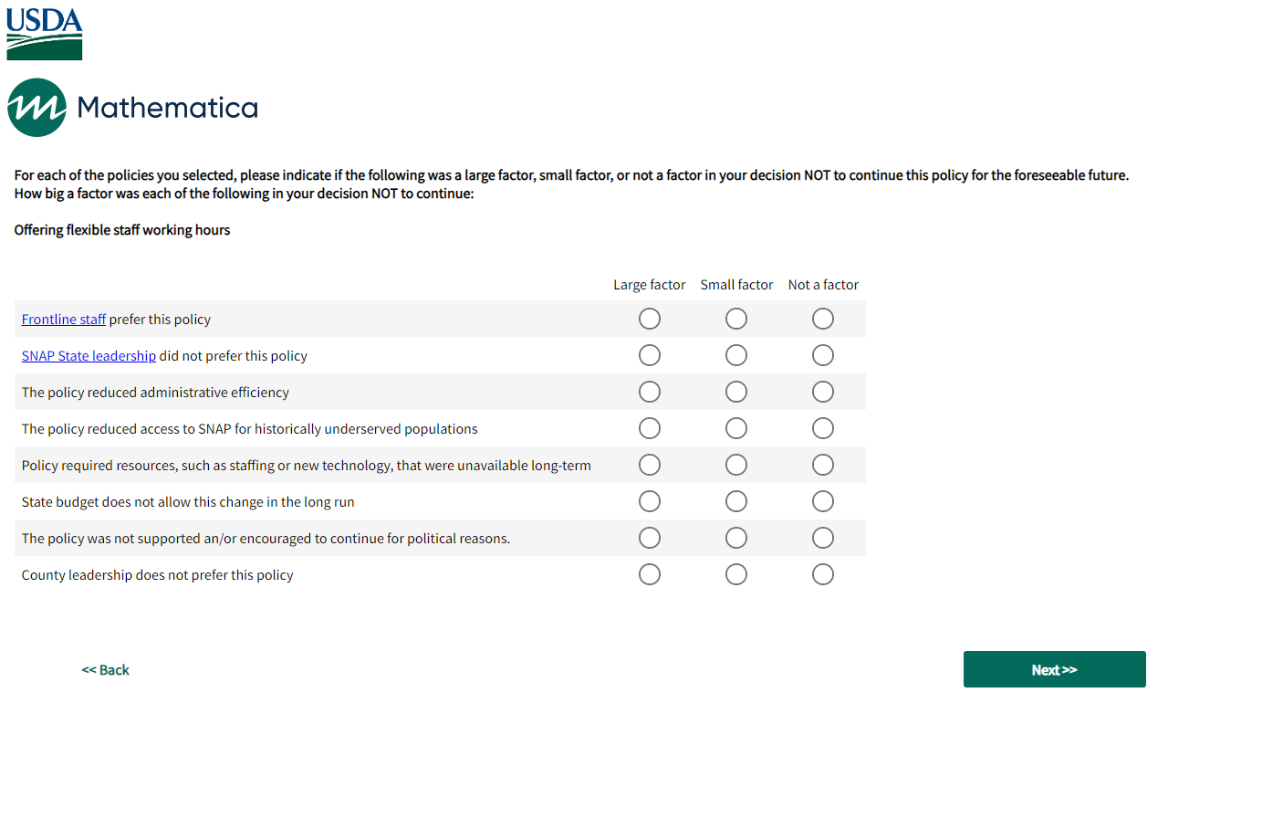The height and width of the screenshot is (829, 1262).
Task: Open the Frontline staff definition link
Action: [x=64, y=320]
